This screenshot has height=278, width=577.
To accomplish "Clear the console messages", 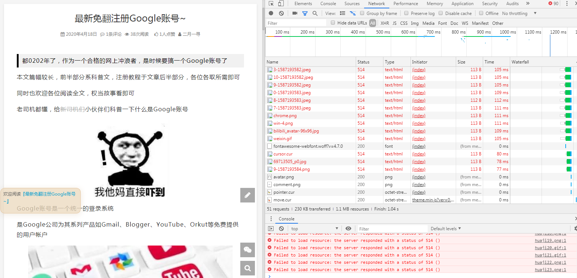I will coord(281,229).
